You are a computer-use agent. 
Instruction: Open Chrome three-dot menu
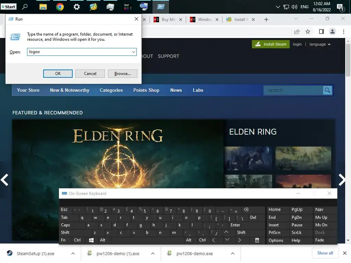point(343,32)
